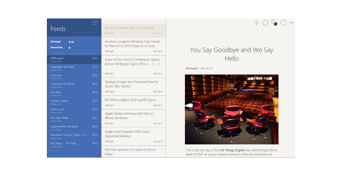Image resolution: width=354 pixels, height=176 pixels.
Task: Open 'Some of Our Fave D Conference Videos' article
Action: coord(133,67)
